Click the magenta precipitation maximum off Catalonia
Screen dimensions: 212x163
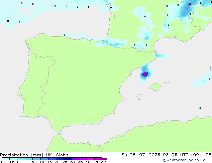(x=144, y=75)
